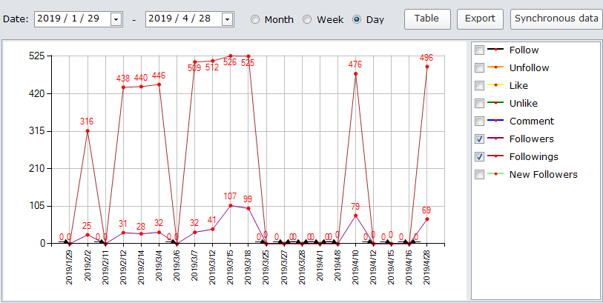Viewport: 603px width, 303px height.
Task: Click the orange Unfollow legend line icon
Action: coord(495,68)
